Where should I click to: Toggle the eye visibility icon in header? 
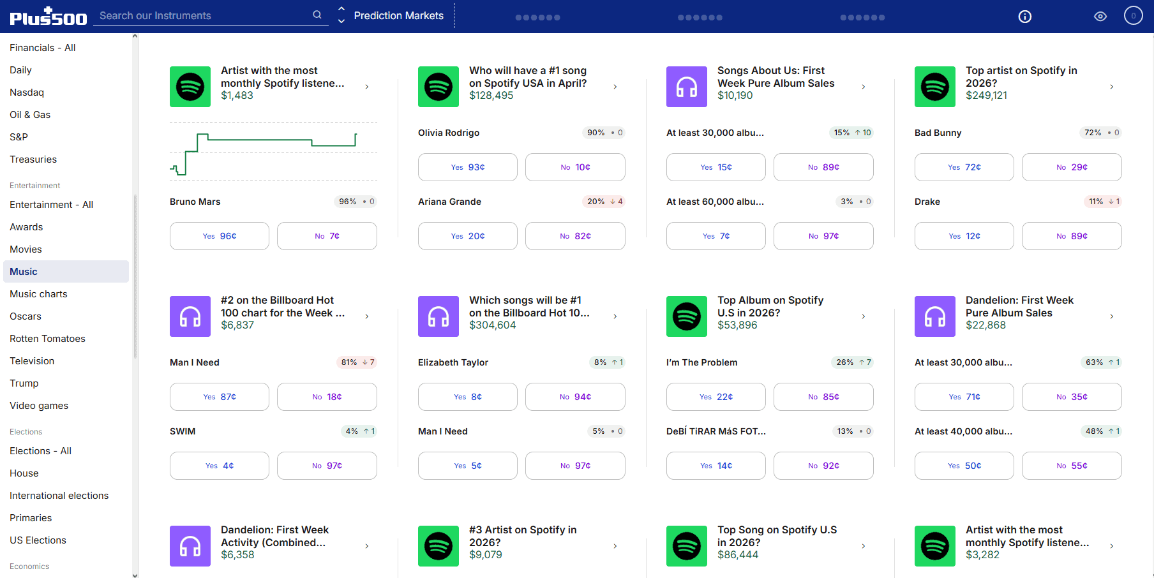1100,17
